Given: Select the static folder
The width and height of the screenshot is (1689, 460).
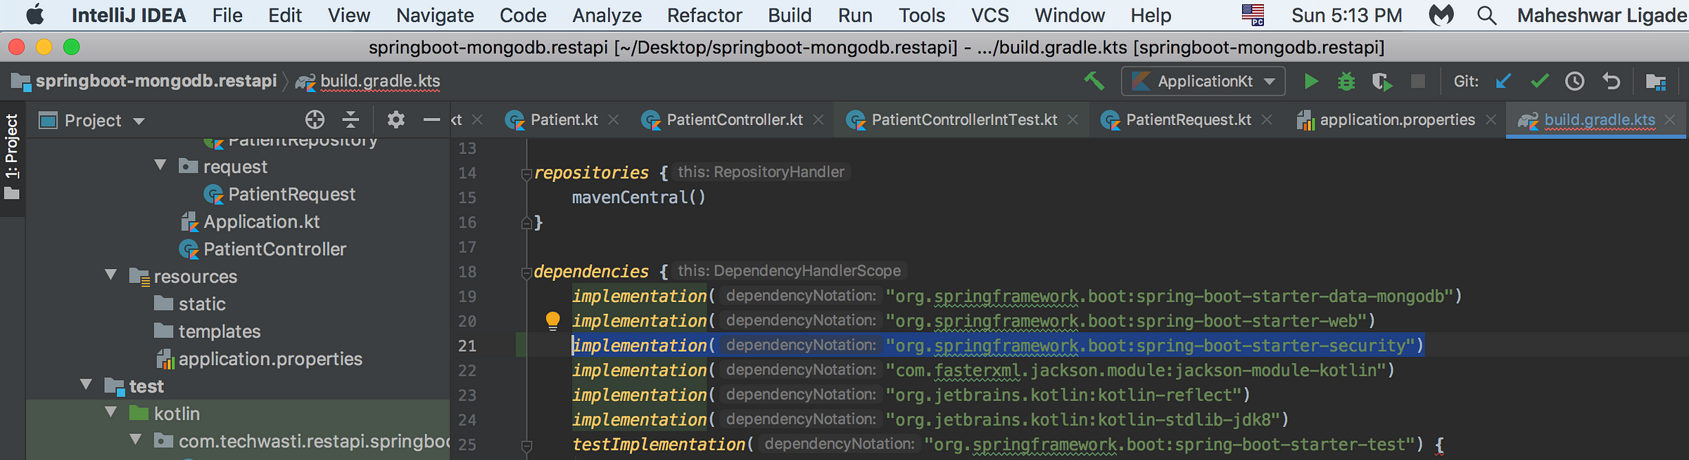Looking at the screenshot, I should tap(202, 303).
